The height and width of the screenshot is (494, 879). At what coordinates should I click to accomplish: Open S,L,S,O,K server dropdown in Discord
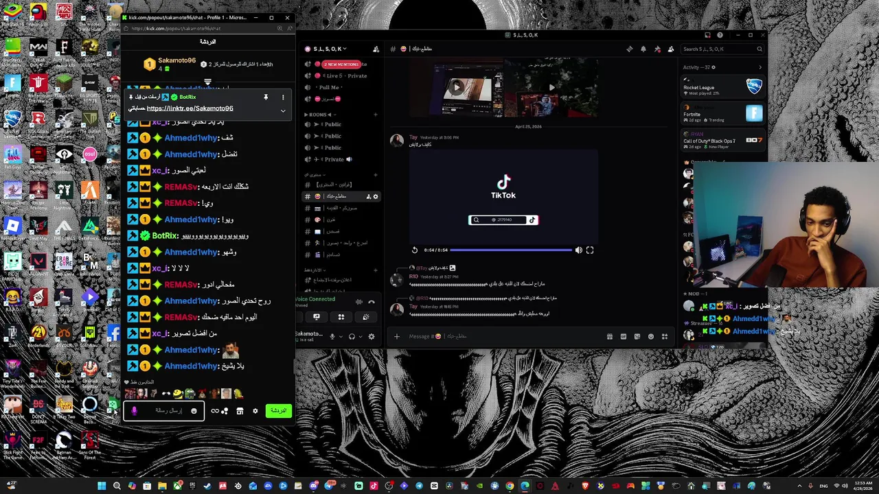330,49
